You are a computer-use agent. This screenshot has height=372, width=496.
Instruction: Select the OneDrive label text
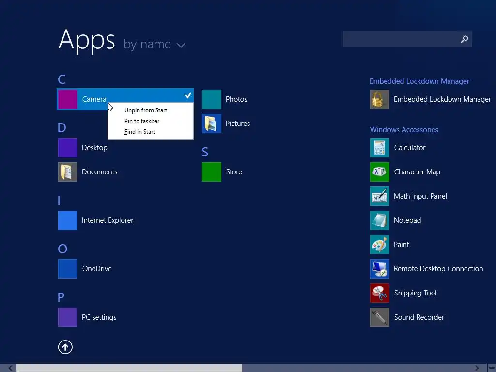[97, 269]
